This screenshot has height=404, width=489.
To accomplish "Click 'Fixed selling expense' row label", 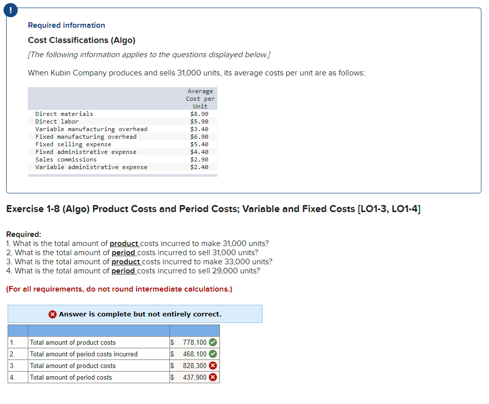I will tap(73, 144).
